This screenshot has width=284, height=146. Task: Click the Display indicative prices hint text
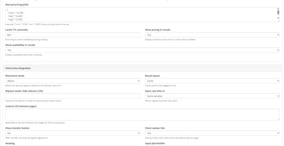170,39
